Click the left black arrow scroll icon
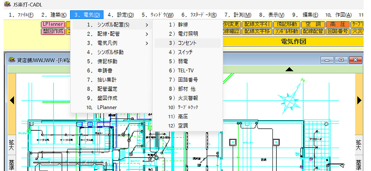The width and height of the screenshot is (371, 171). tap(12, 100)
